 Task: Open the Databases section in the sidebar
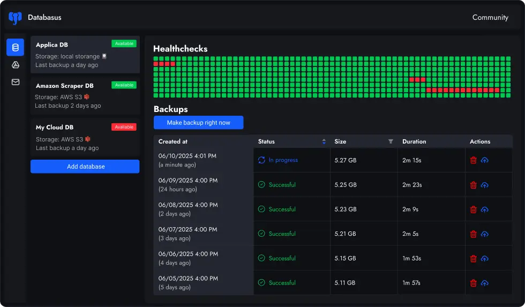(x=15, y=47)
